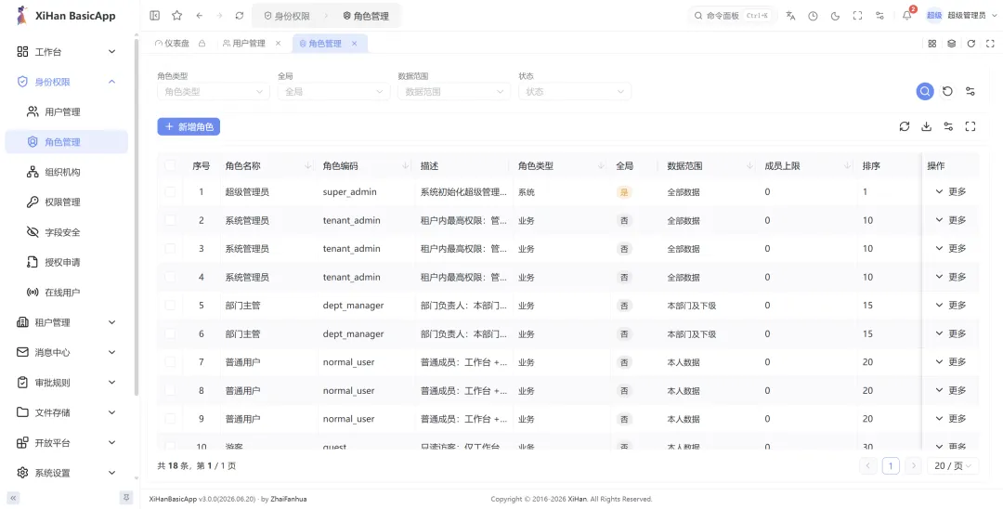
Task: Click 身份权限 breadcrumb in header
Action: point(287,16)
